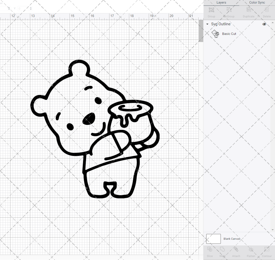Switch to the Color Sync tab
This screenshot has width=275, height=260.
click(257, 2)
